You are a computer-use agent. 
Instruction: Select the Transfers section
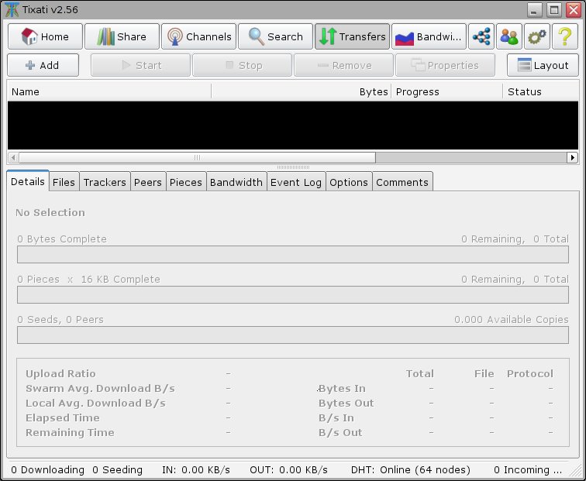352,36
